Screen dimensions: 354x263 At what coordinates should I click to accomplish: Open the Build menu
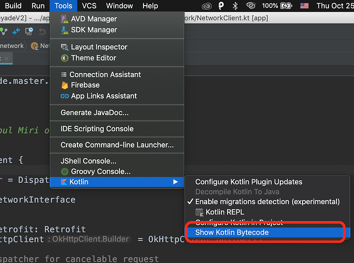[13, 6]
